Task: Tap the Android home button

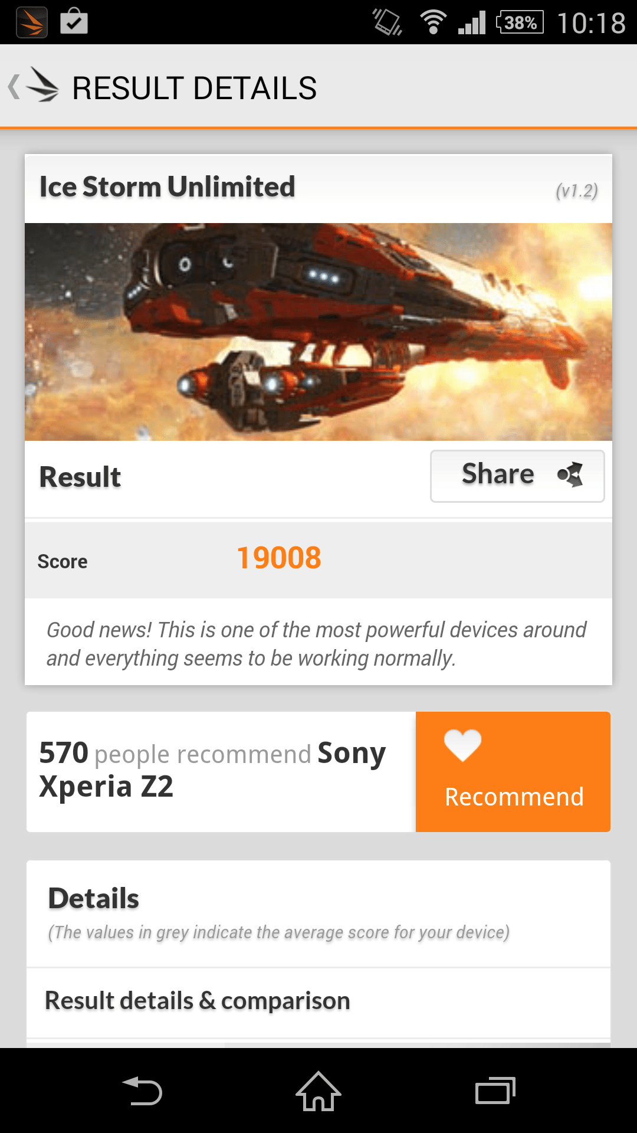Action: click(x=318, y=1091)
